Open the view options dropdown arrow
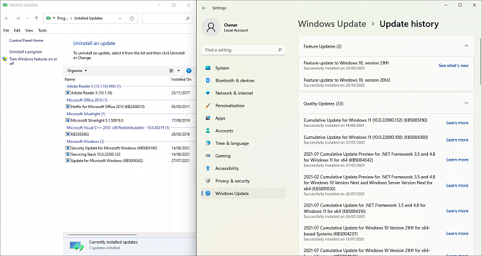This screenshot has height=256, width=482. pos(179,71)
